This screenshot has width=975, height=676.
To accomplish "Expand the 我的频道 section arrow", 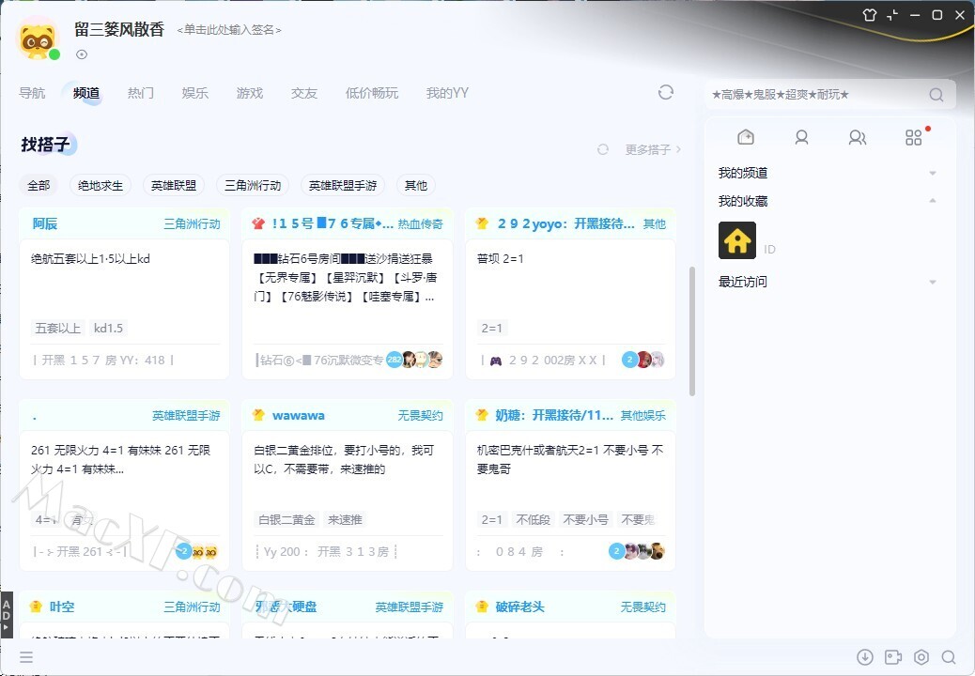I will tap(933, 173).
